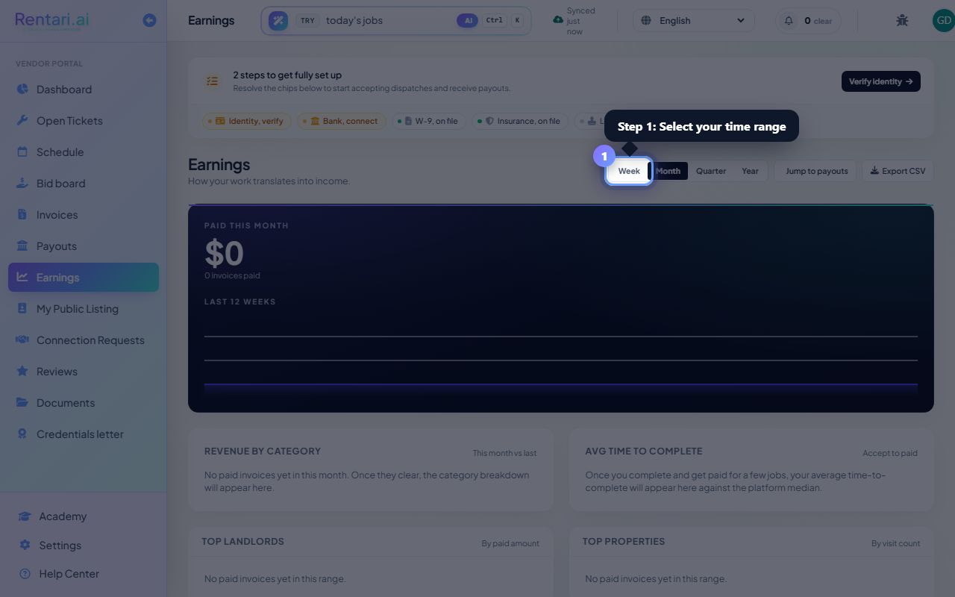Viewport: 955px width, 597px height.
Task: Click the Export CSV button
Action: [x=898, y=171]
